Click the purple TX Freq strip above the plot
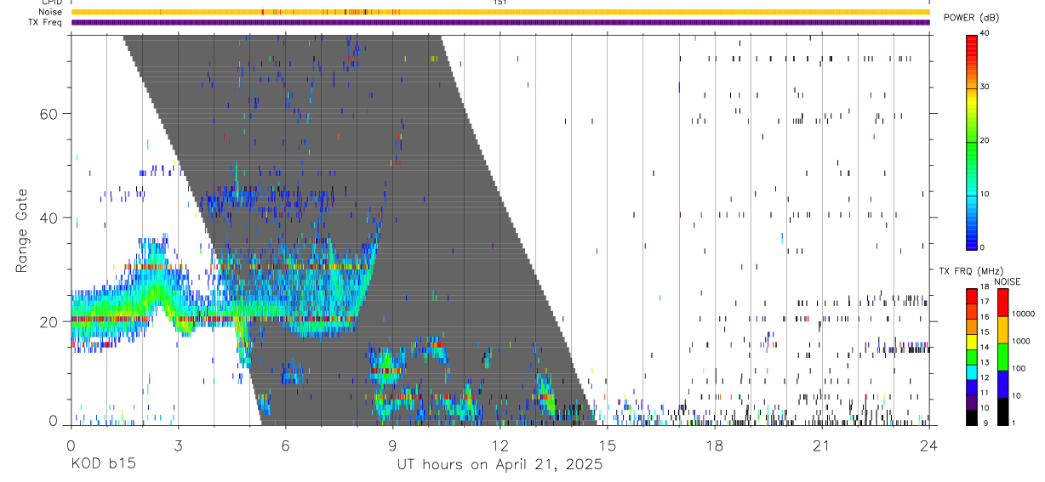The width and height of the screenshot is (1045, 482). 500,22
